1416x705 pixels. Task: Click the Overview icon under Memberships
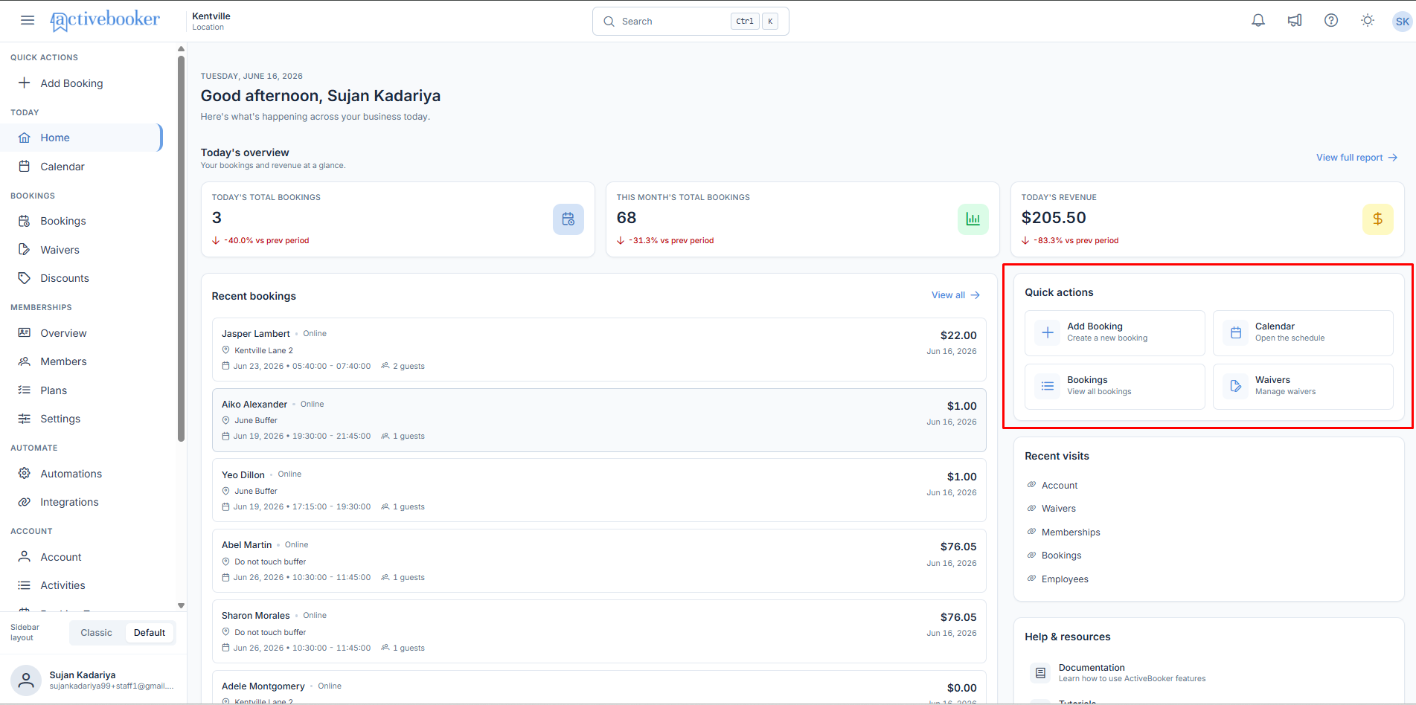click(x=25, y=332)
